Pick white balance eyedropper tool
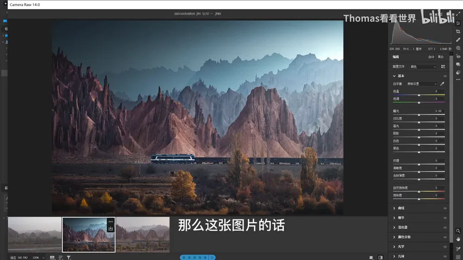463x260 pixels. point(442,84)
